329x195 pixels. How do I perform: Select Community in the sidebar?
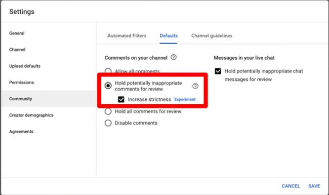[x=49, y=99]
